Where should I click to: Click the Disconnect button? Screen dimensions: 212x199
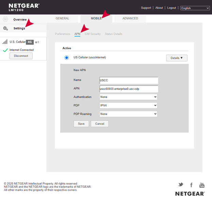pos(21,56)
